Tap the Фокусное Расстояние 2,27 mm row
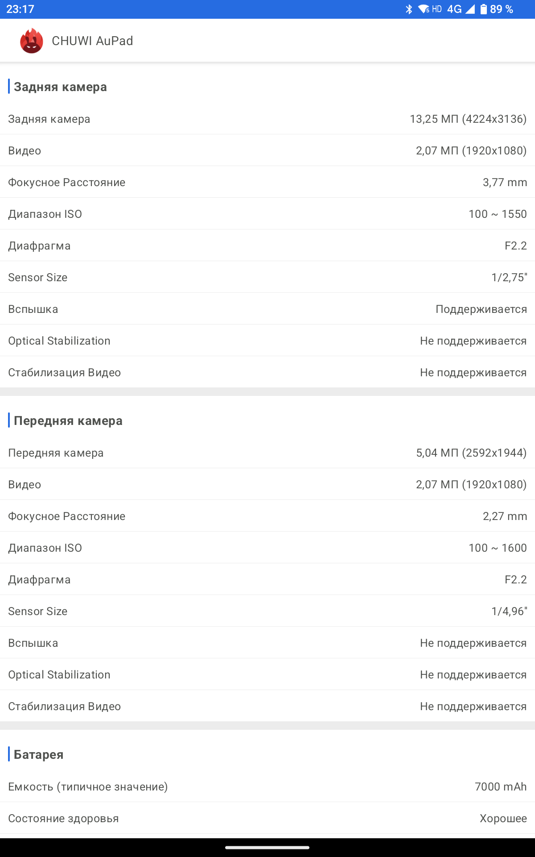 [267, 516]
